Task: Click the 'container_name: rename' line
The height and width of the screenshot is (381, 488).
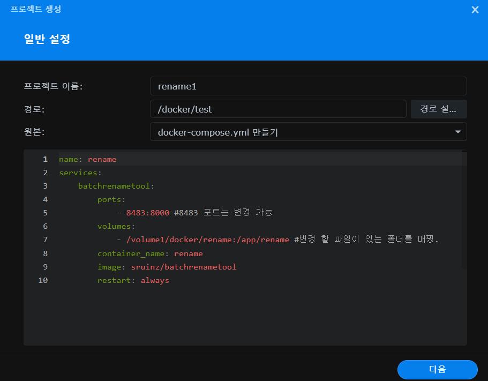Action: pyautogui.click(x=150, y=253)
